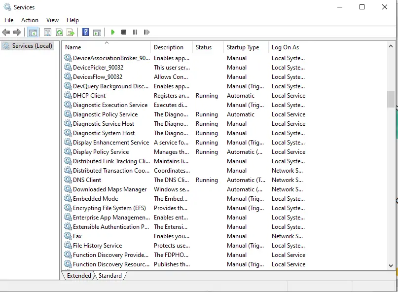Image resolution: width=398 pixels, height=292 pixels.
Task: Click gear icon beside DevicePicker_90032
Action: (68, 67)
